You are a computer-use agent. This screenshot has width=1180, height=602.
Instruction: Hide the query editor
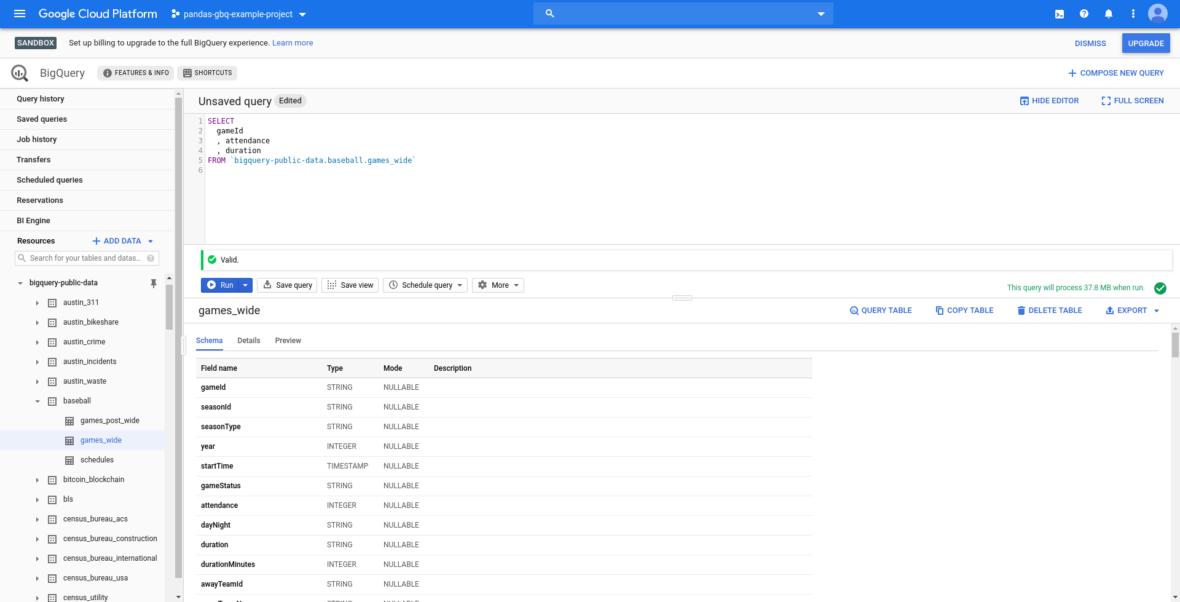(1049, 101)
